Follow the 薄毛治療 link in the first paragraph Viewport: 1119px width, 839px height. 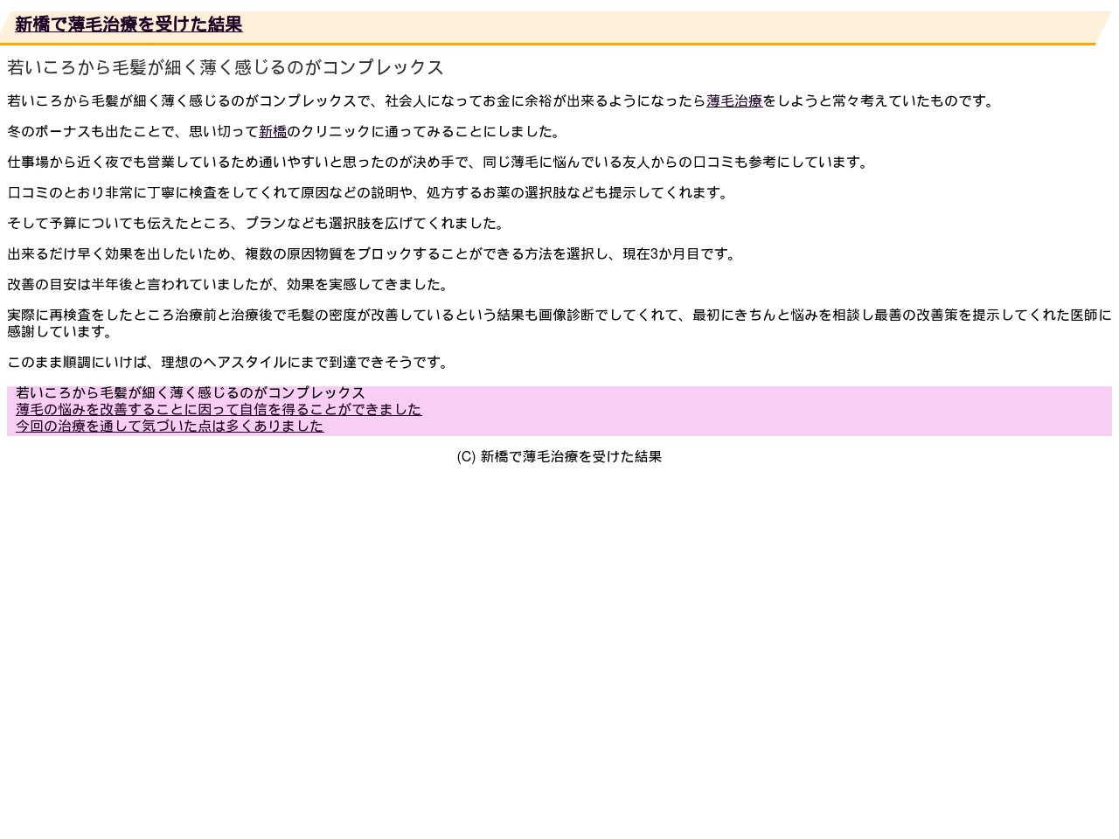734,101
